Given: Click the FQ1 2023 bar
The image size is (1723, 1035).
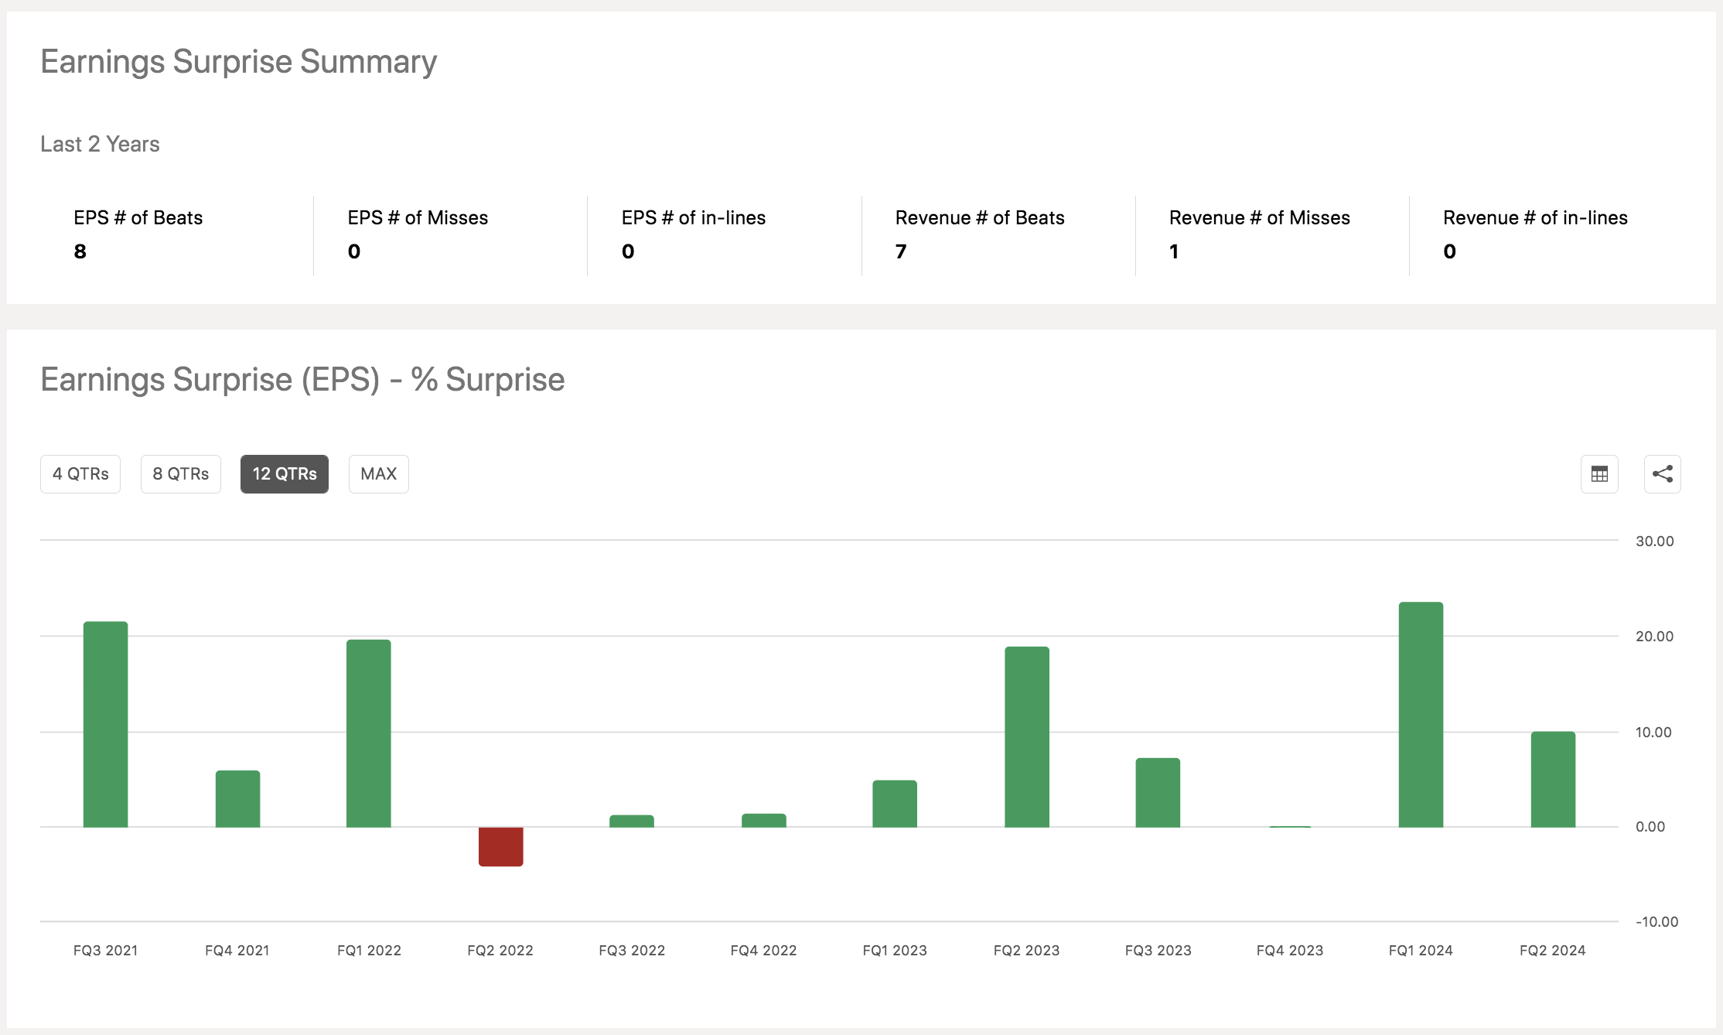Looking at the screenshot, I should [895, 803].
